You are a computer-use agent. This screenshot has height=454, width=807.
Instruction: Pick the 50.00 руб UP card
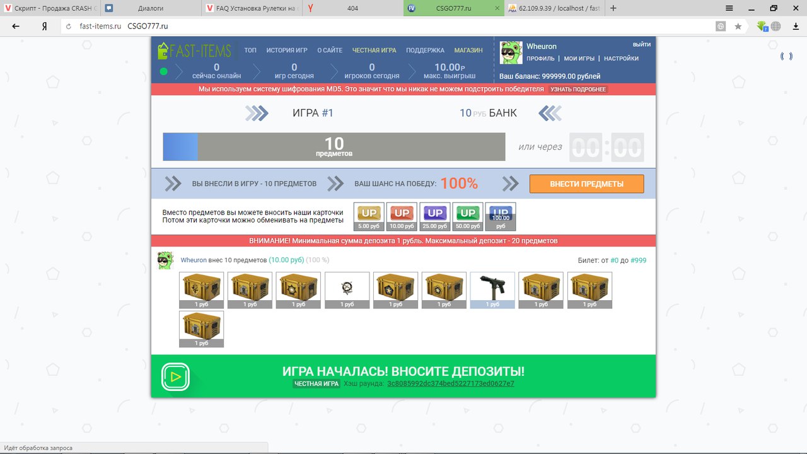(468, 216)
